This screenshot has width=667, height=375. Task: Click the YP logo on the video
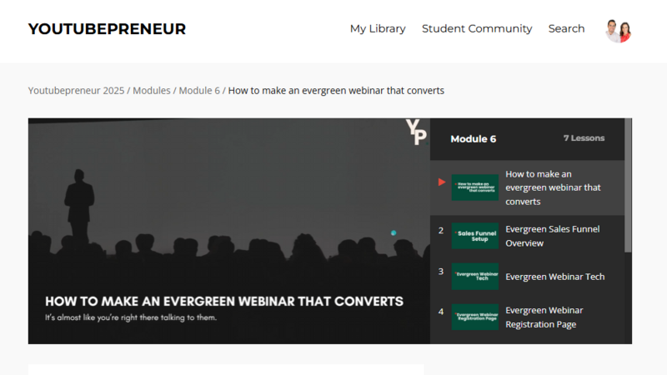(416, 132)
